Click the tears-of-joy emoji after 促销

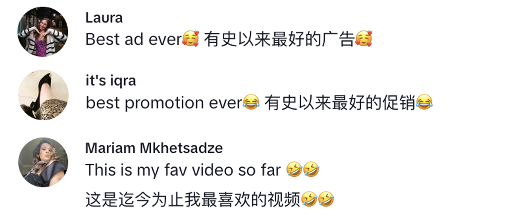424,103
